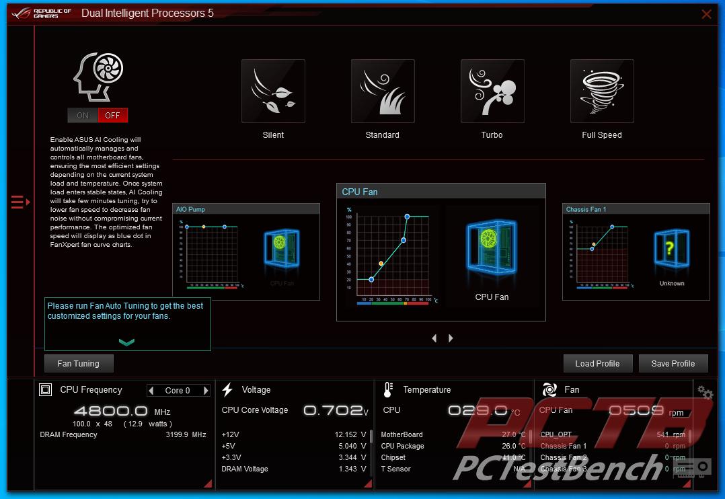Open the Chassis Fan 1 curve card

(x=636, y=252)
